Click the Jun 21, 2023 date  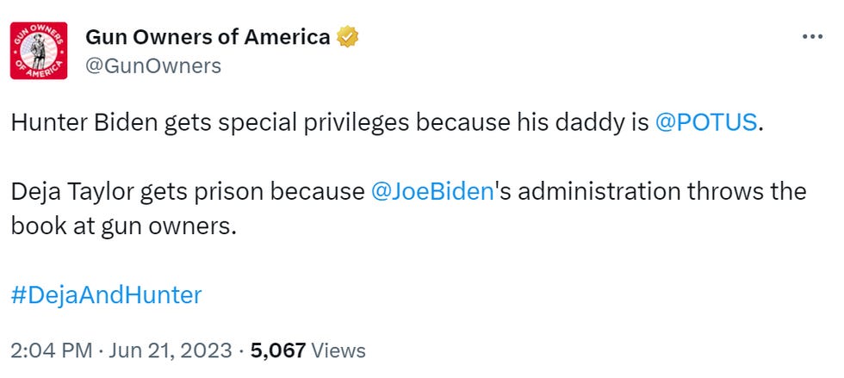pos(169,350)
